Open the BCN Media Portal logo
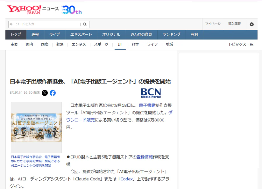Viewport: 262px width, 189px height. (151, 93)
